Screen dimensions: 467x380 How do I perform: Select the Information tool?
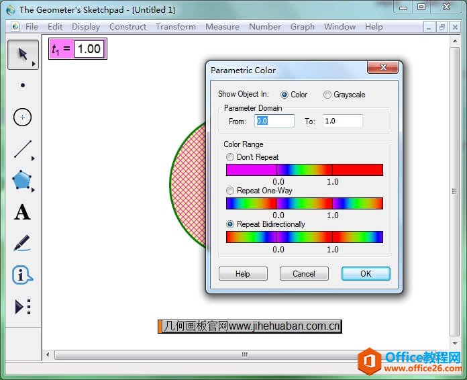22,275
